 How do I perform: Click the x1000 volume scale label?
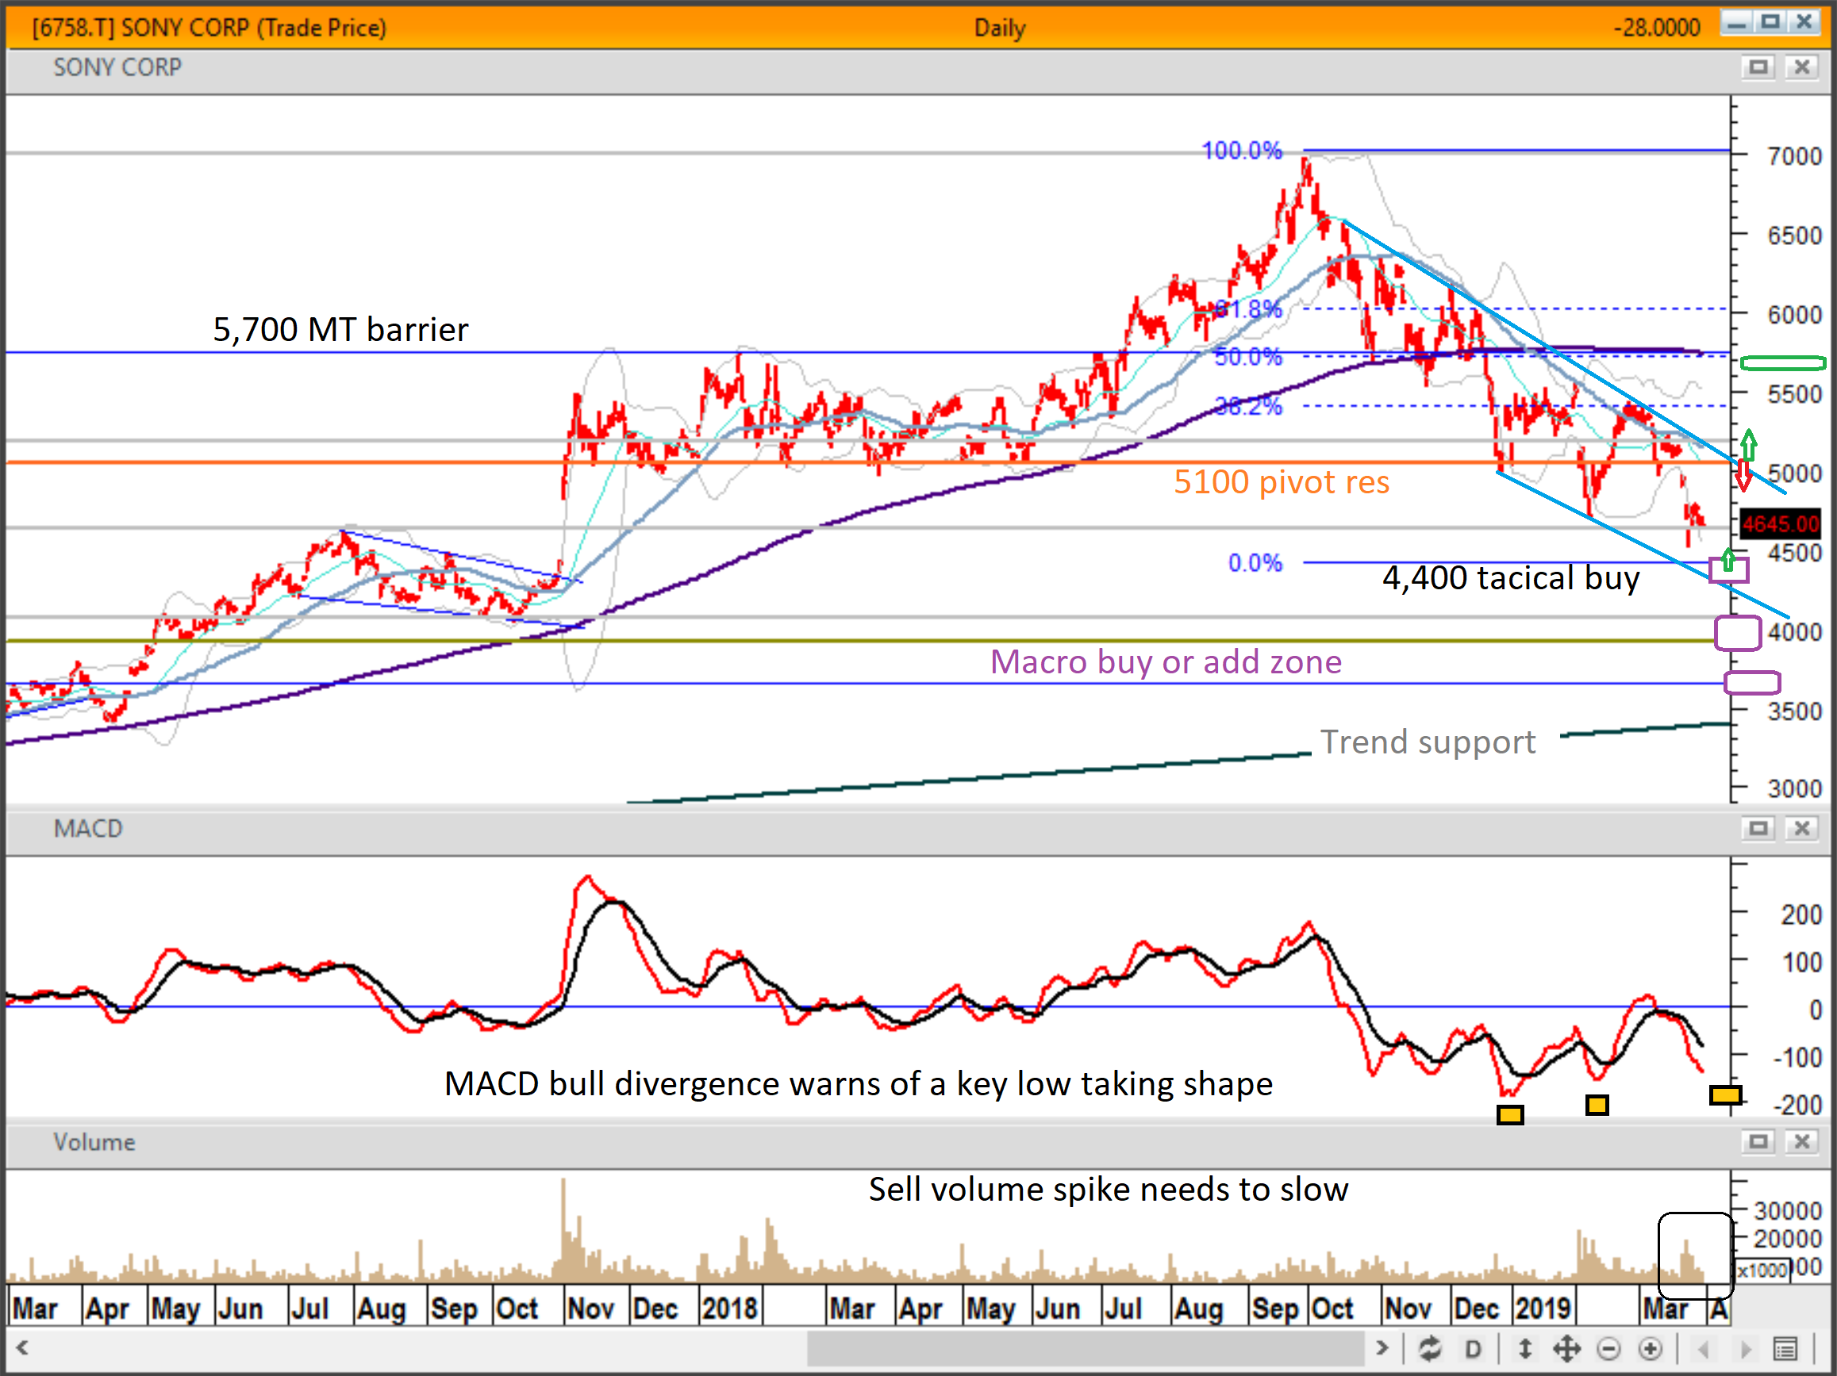[x=1762, y=1271]
